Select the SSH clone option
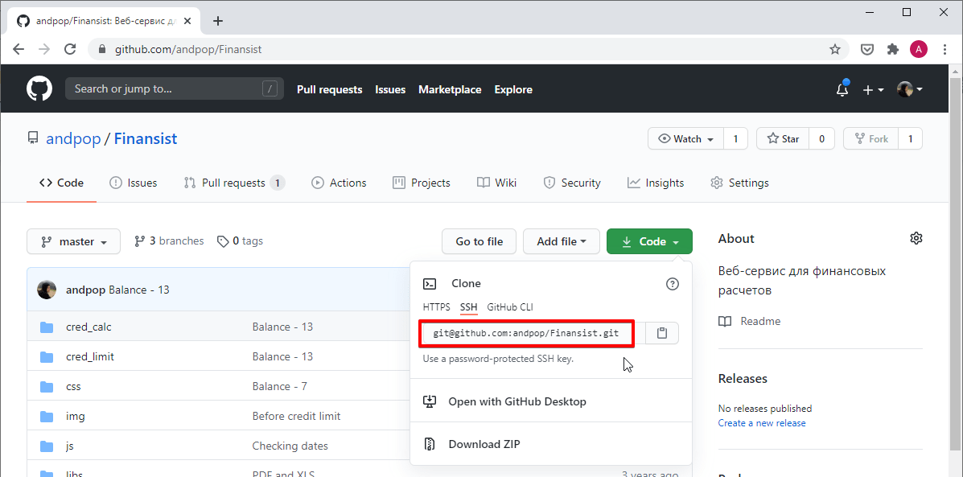Screen dimensions: 963x477 pyautogui.click(x=468, y=307)
